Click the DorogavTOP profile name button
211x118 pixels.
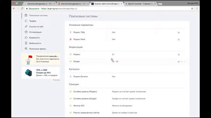coord(193,3)
